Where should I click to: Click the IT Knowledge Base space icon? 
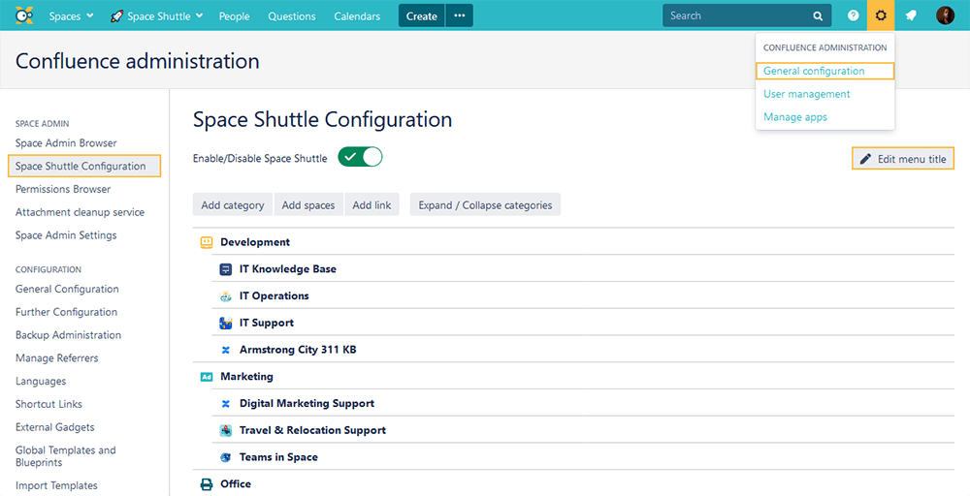[226, 269]
